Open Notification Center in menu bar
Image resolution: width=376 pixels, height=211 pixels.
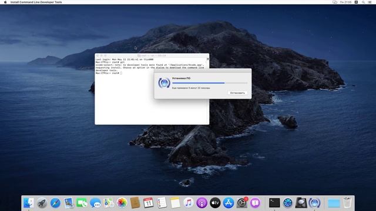370,2
